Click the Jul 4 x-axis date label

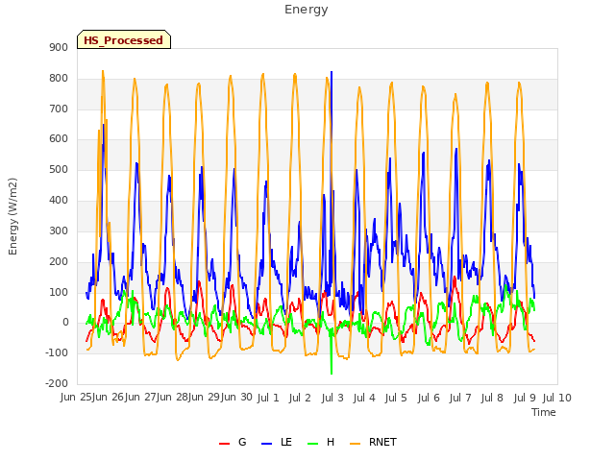(364, 398)
